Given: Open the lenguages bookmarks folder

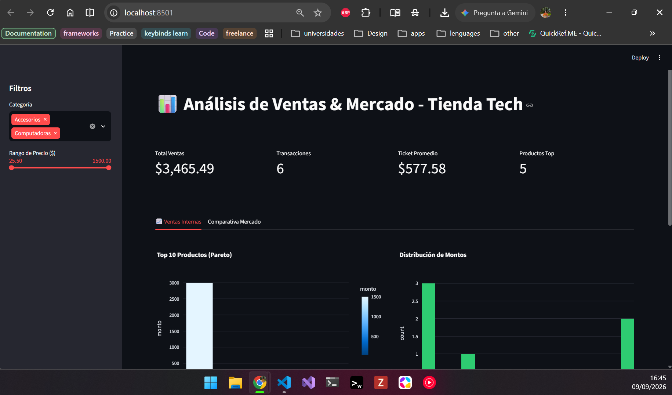Looking at the screenshot, I should coord(458,33).
